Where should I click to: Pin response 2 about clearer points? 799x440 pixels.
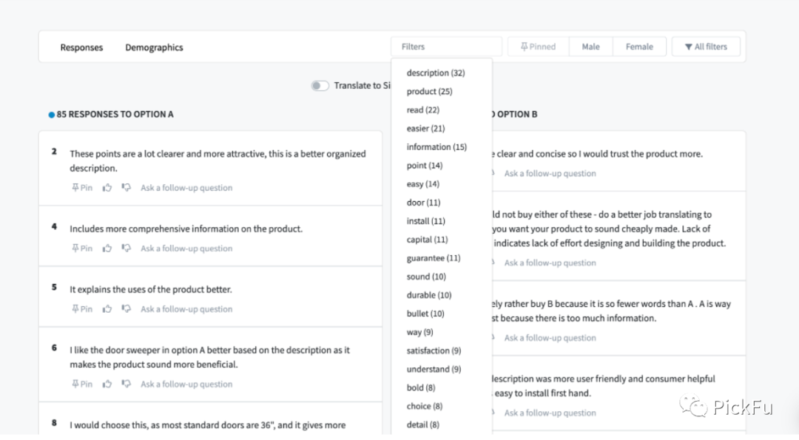82,187
